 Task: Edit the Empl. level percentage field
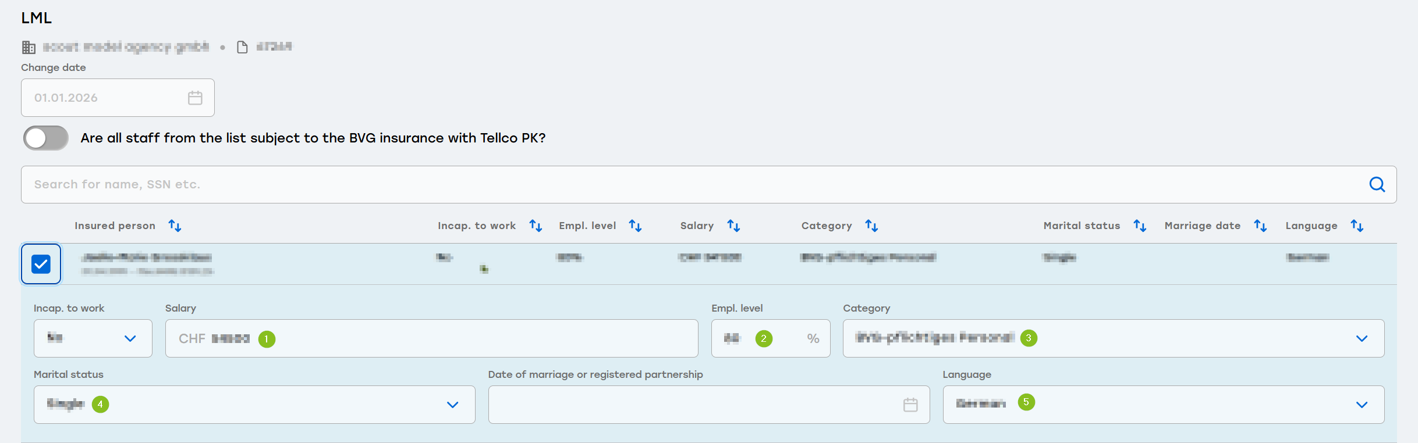(x=771, y=338)
